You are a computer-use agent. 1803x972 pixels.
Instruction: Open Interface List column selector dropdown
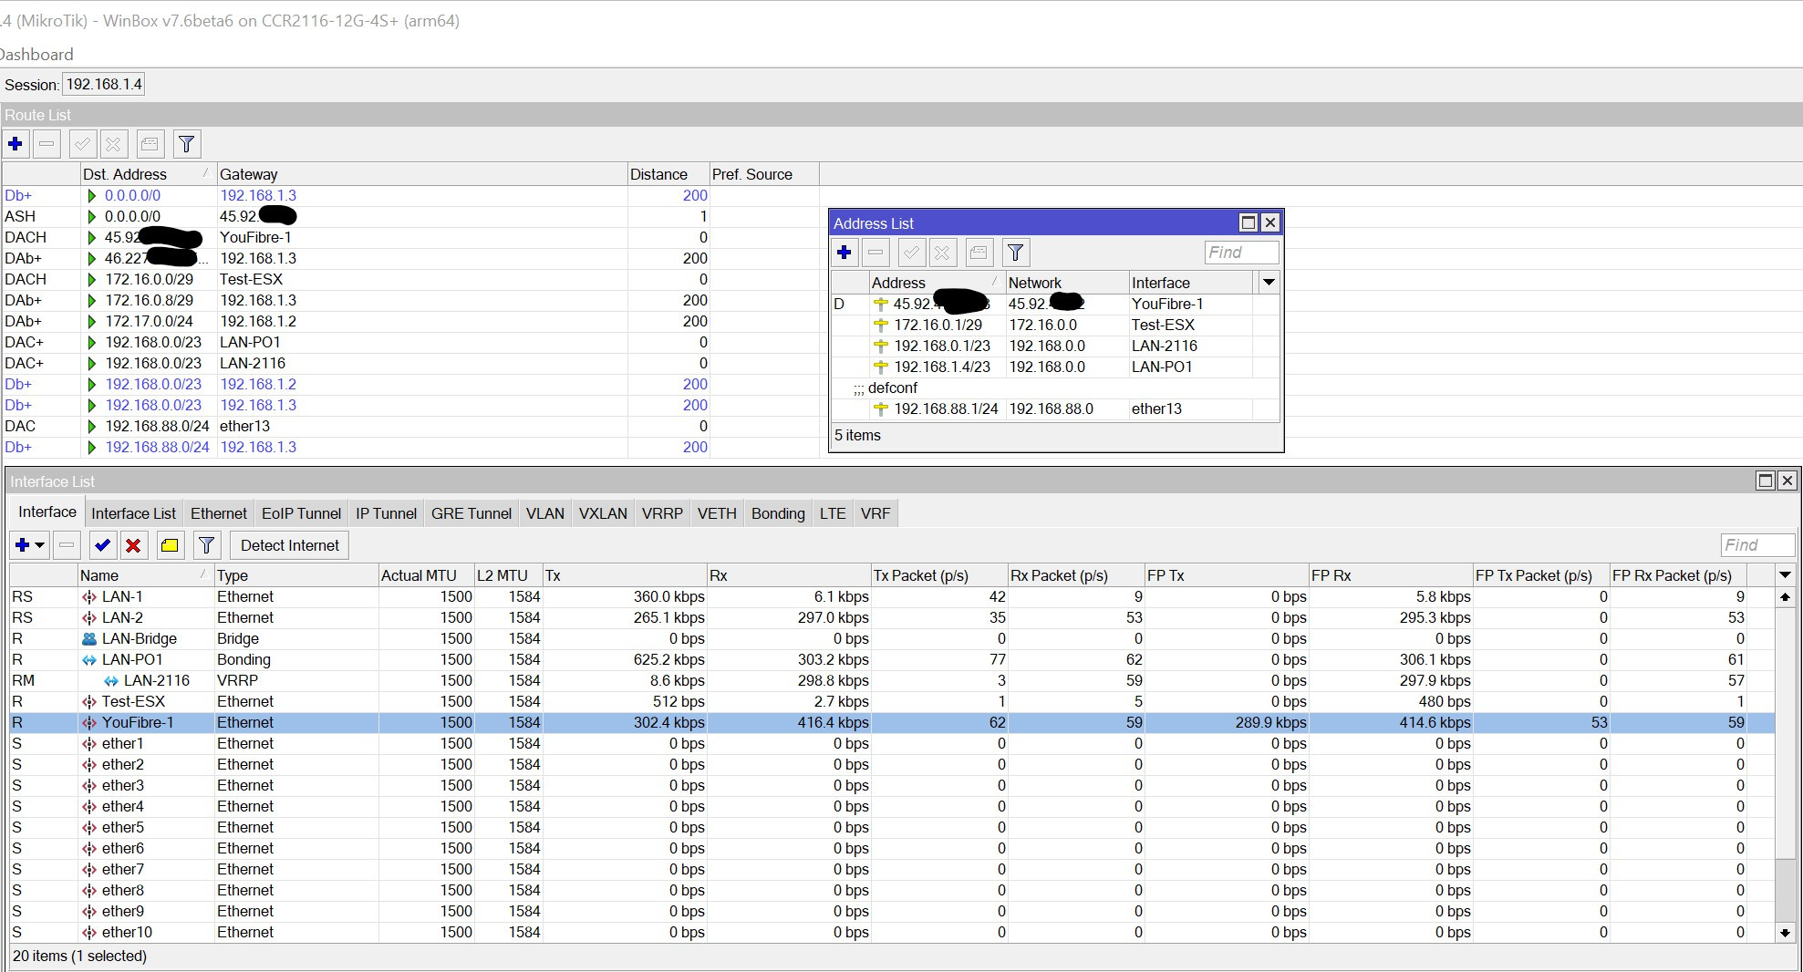1785,575
